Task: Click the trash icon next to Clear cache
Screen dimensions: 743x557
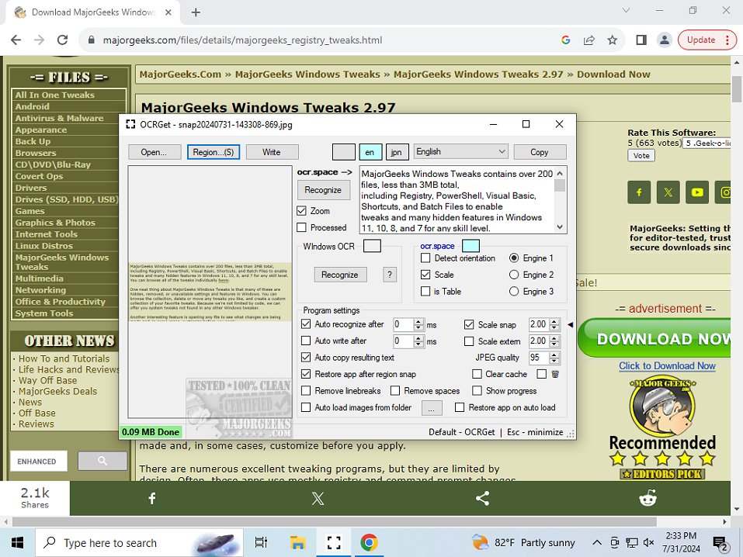Action: pyautogui.click(x=555, y=374)
